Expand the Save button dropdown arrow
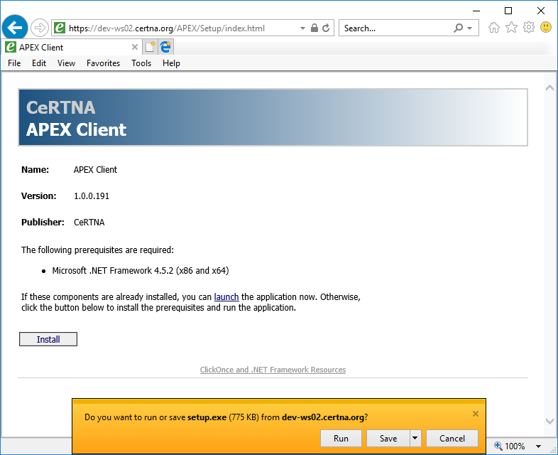Screen dimensions: 558x455 [x=415, y=439]
